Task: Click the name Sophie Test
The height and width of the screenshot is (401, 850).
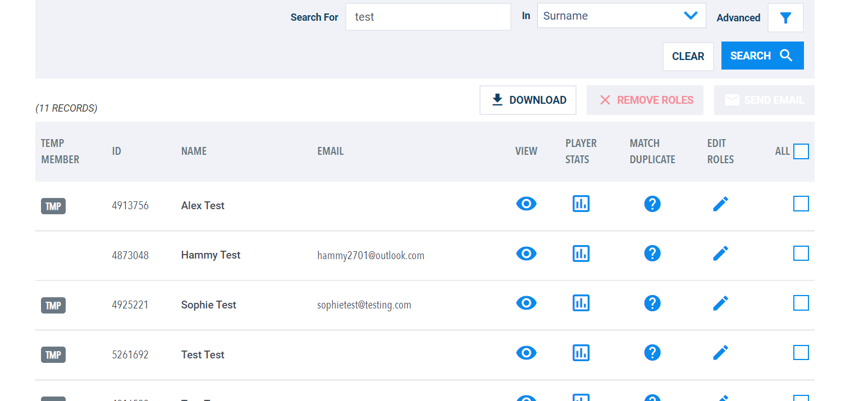Action: (x=208, y=305)
